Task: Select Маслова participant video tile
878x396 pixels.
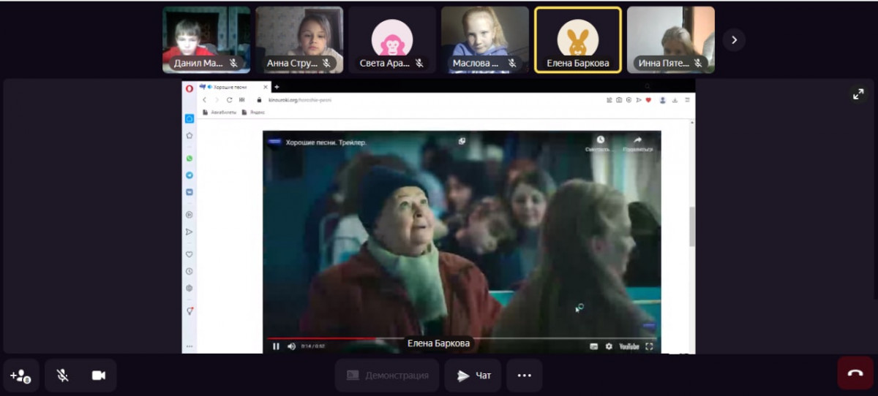Action: (485, 40)
